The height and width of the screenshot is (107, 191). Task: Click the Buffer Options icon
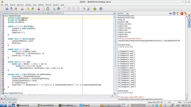coord(84,9)
